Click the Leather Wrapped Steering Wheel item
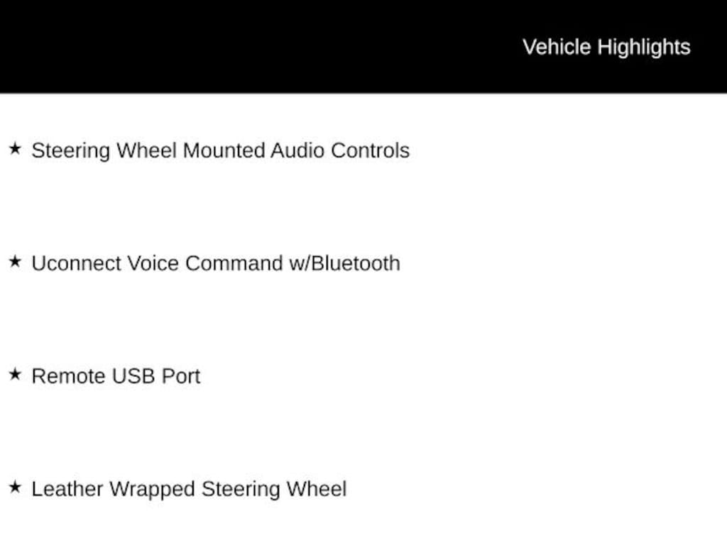The width and height of the screenshot is (727, 545). coord(189,489)
